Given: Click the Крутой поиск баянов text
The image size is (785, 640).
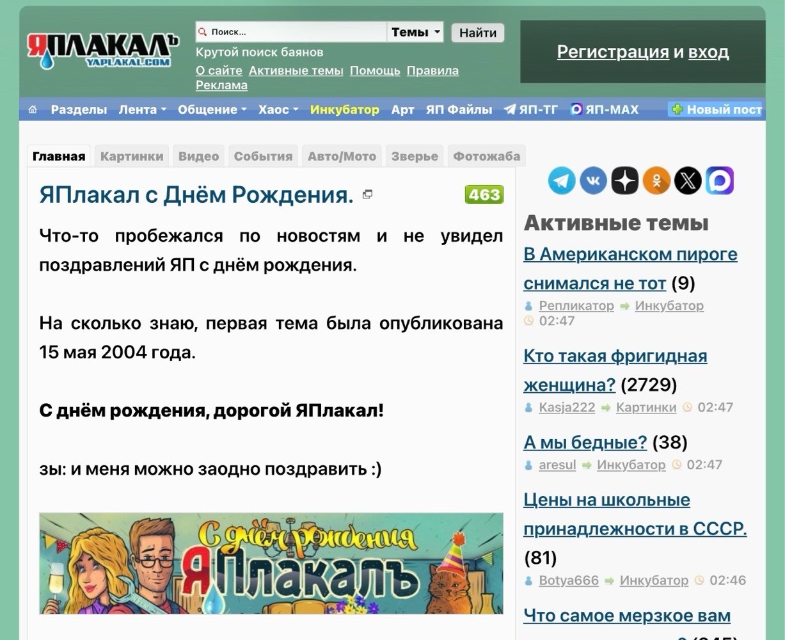Looking at the screenshot, I should 259,52.
